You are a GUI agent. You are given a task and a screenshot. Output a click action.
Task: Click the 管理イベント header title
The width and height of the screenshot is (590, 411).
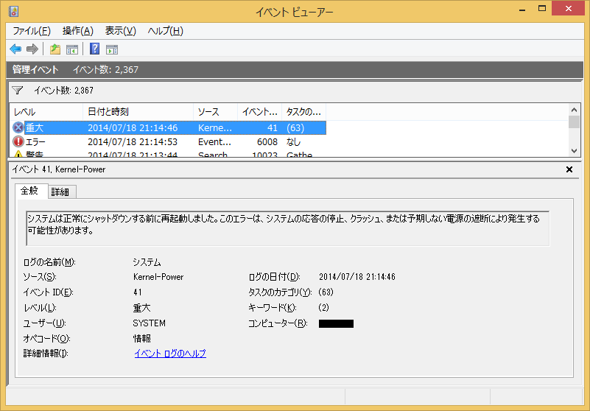coord(35,70)
